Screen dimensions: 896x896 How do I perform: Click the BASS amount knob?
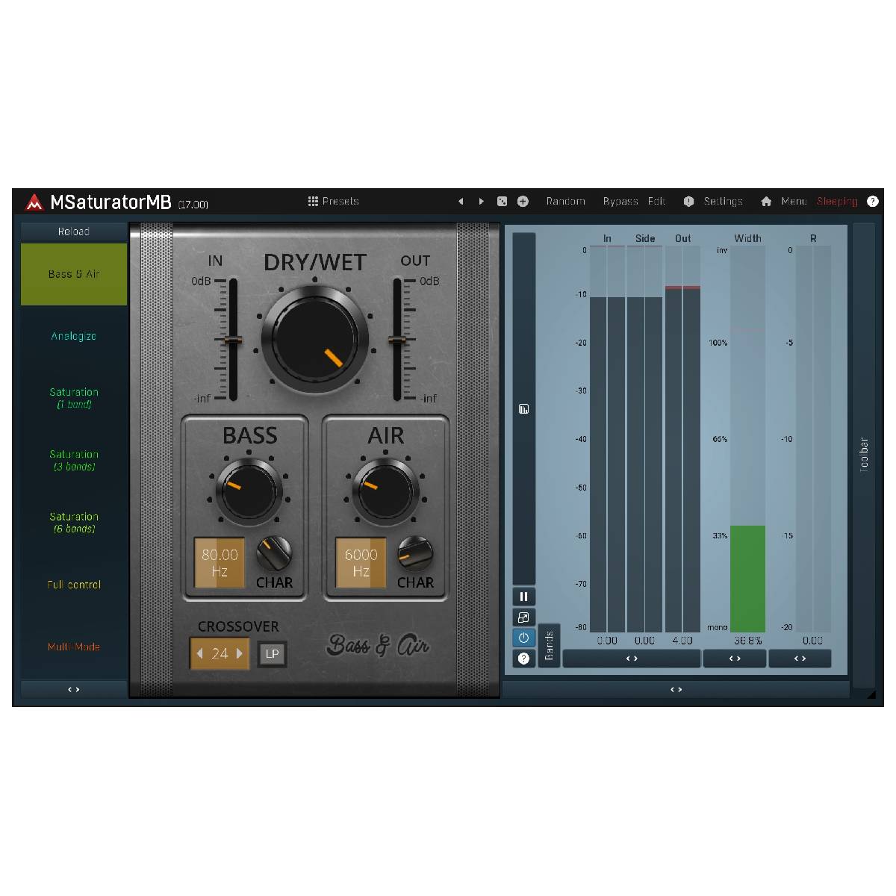click(x=249, y=491)
